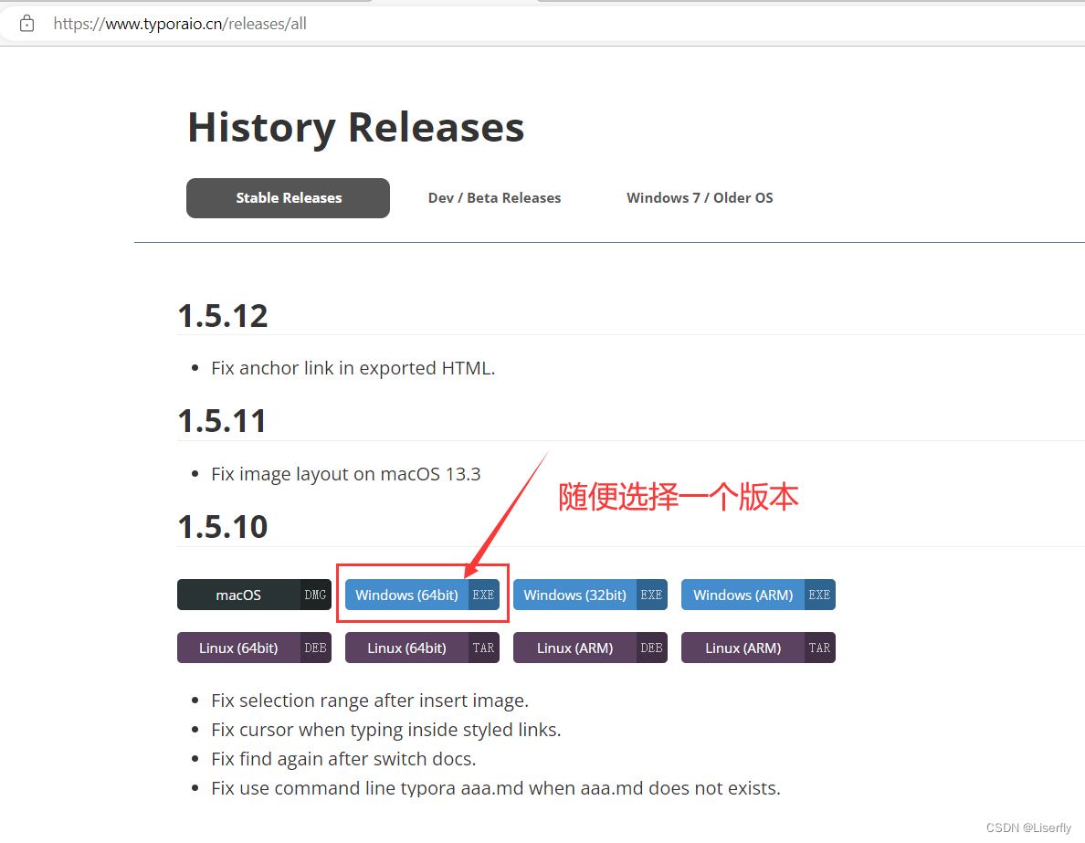Click 'Fix selection range after insert image.' text
This screenshot has height=843, width=1085.
[370, 701]
